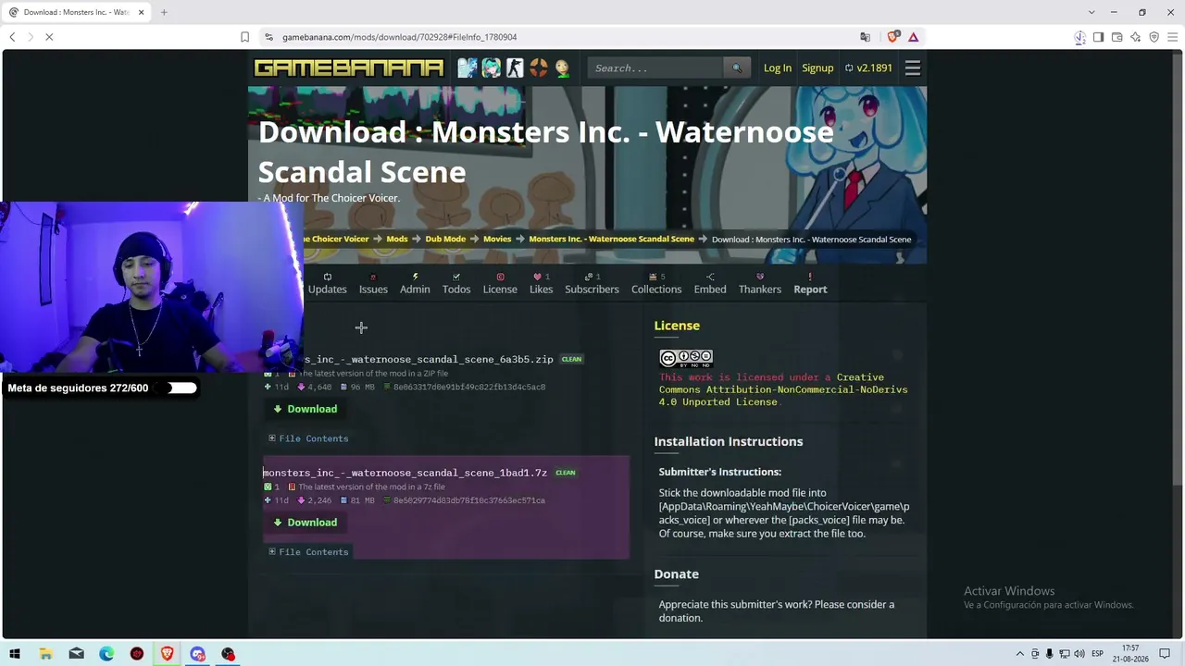Open the Thankers tab
Screen dimensions: 1185x666
[x=760, y=283]
